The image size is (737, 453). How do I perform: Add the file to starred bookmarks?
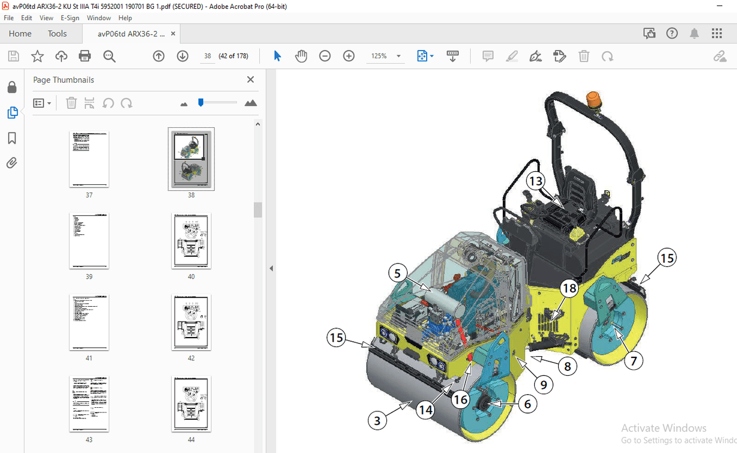tap(37, 56)
